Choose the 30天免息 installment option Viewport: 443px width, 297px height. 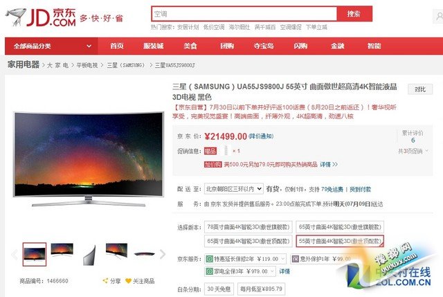[219, 289]
